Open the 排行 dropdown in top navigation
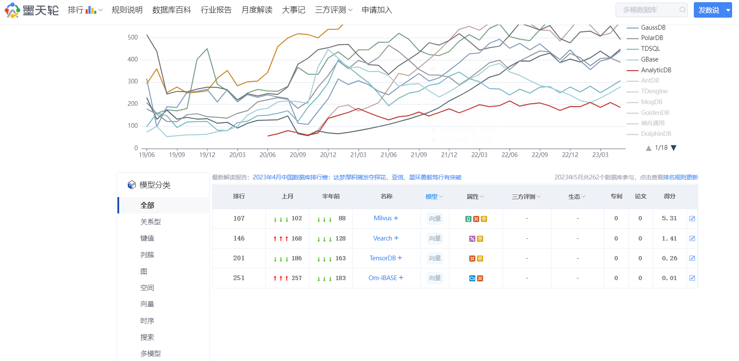Screen dimensions: 739x361 tap(85, 10)
